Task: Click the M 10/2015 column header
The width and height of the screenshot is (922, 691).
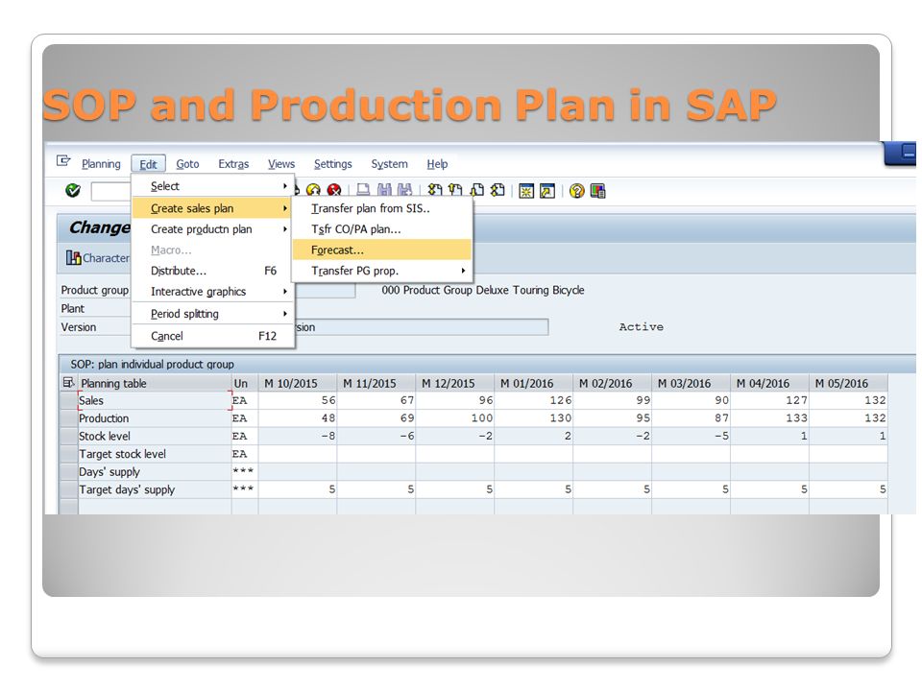Action: (298, 383)
